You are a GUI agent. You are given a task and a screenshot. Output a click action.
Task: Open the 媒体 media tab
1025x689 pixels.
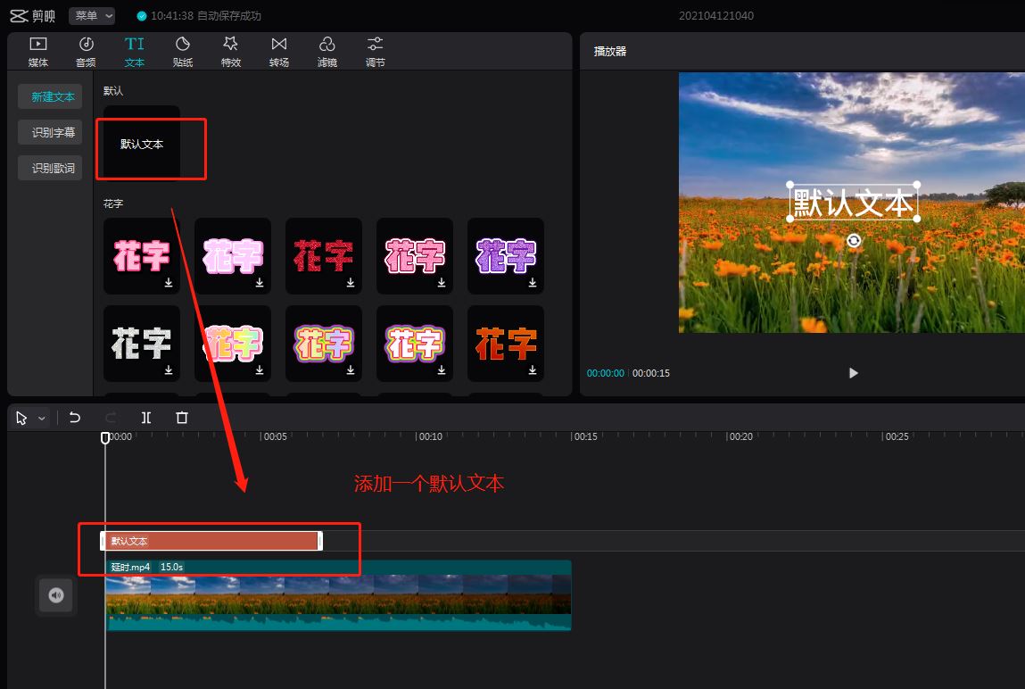tap(38, 52)
